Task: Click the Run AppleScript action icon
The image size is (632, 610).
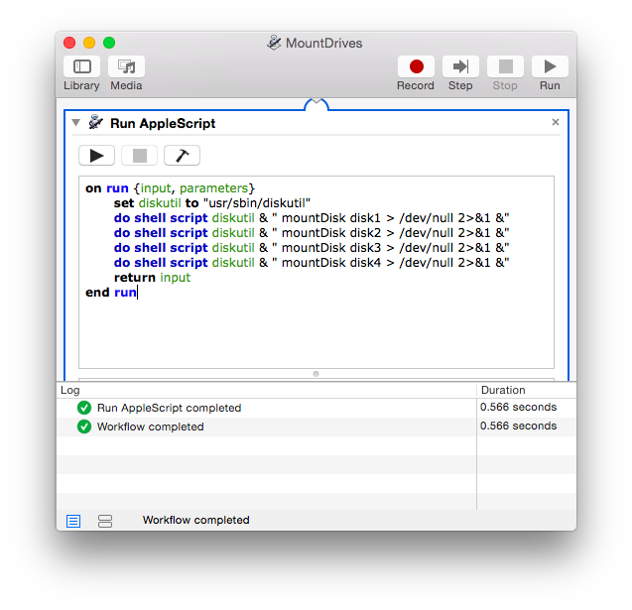Action: coord(96,122)
